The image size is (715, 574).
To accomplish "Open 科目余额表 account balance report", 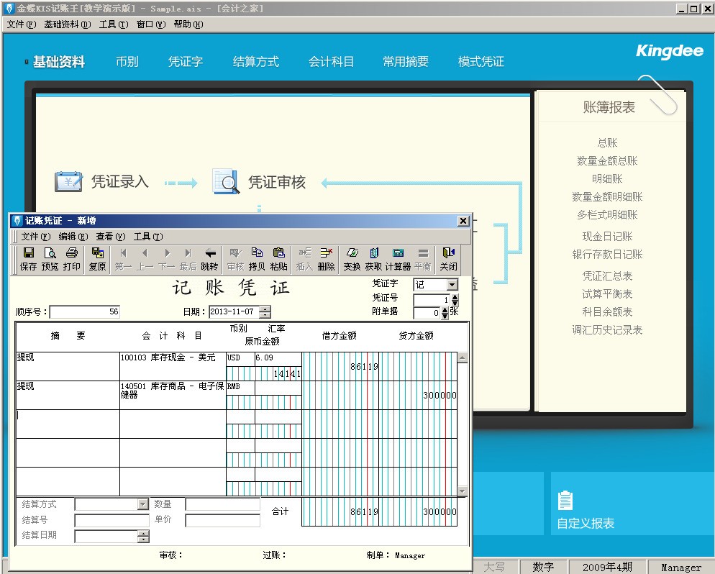I will [x=607, y=312].
